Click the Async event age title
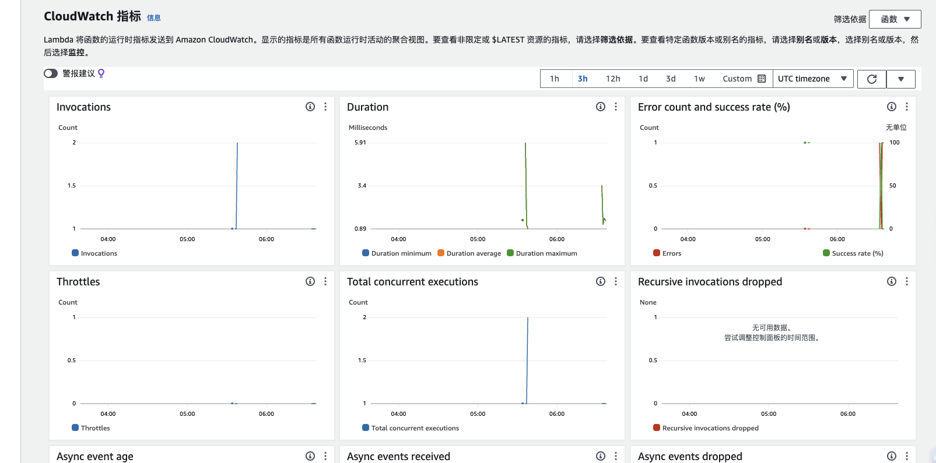936x463 pixels. [x=95, y=457]
